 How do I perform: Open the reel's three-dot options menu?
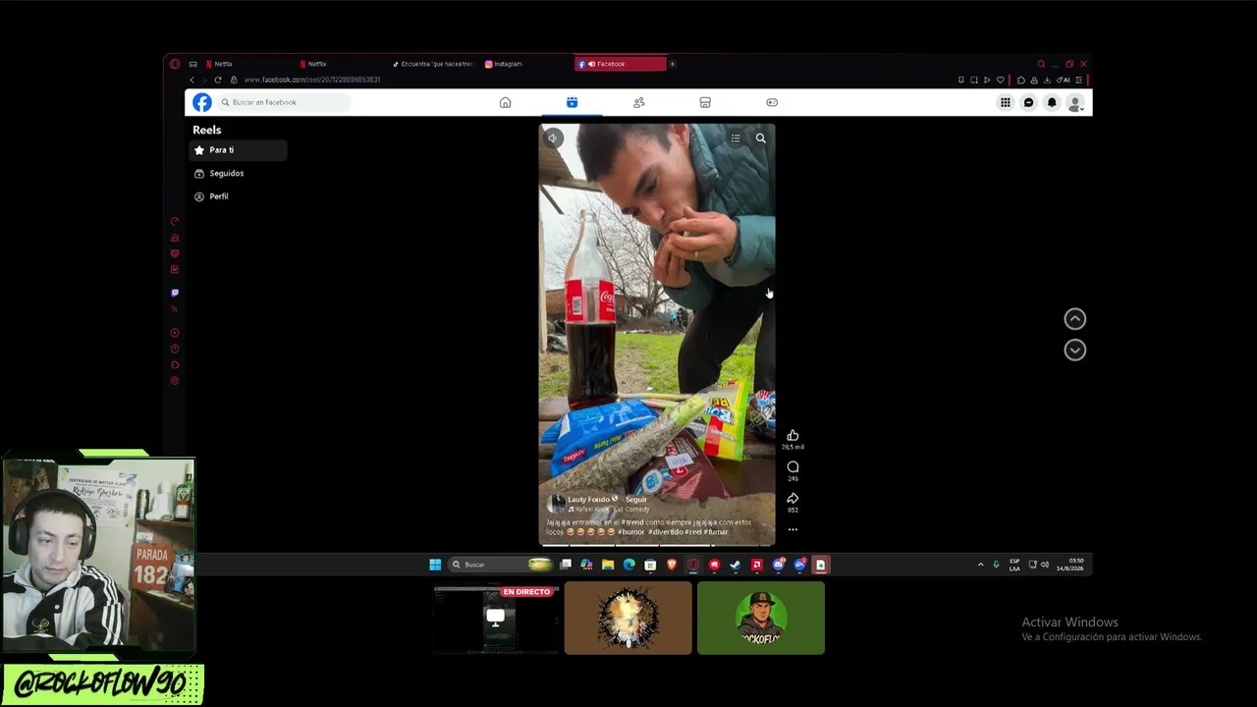coord(792,529)
